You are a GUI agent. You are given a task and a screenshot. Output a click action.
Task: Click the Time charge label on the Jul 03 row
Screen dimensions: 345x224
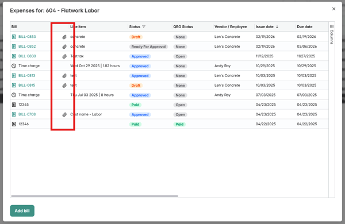tap(29, 95)
